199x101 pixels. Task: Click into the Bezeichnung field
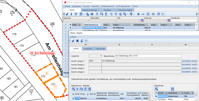(148, 56)
